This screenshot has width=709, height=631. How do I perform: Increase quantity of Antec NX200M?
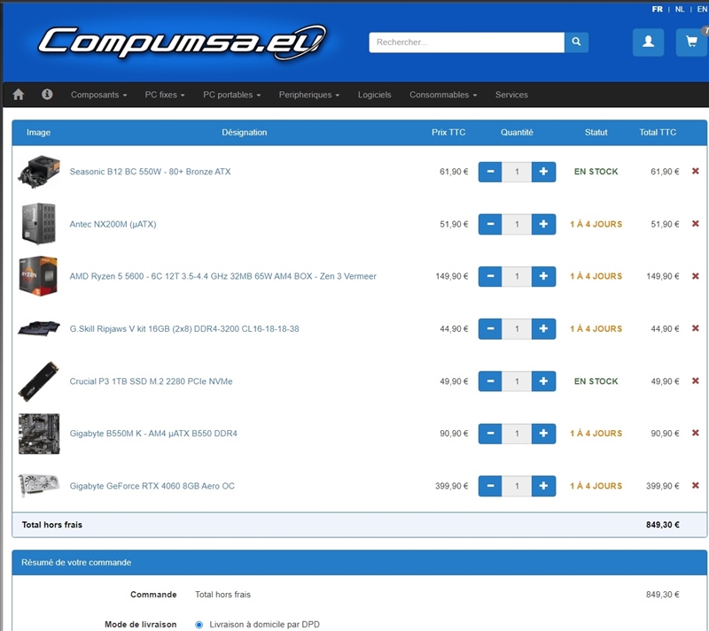(x=543, y=224)
